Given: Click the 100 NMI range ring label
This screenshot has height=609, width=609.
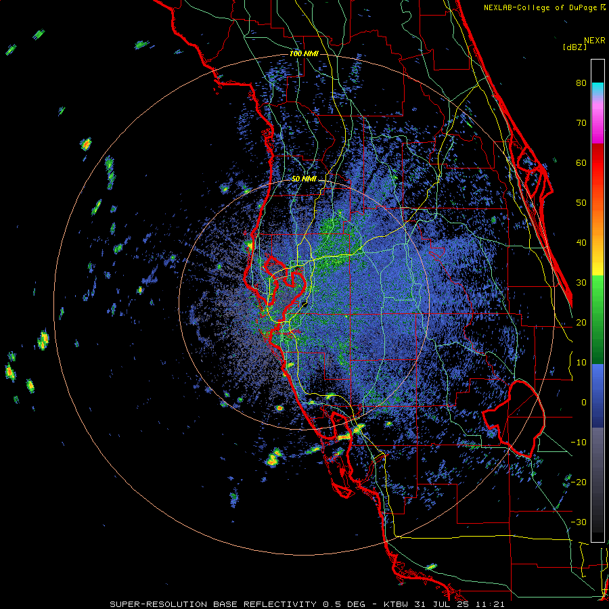Looking at the screenshot, I should click(x=304, y=53).
